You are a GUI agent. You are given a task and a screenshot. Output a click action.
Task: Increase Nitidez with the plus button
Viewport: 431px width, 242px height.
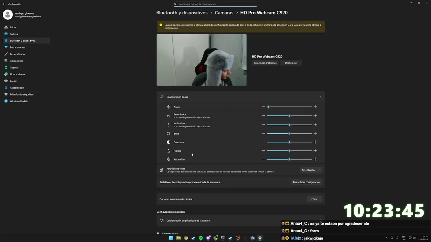(x=315, y=151)
